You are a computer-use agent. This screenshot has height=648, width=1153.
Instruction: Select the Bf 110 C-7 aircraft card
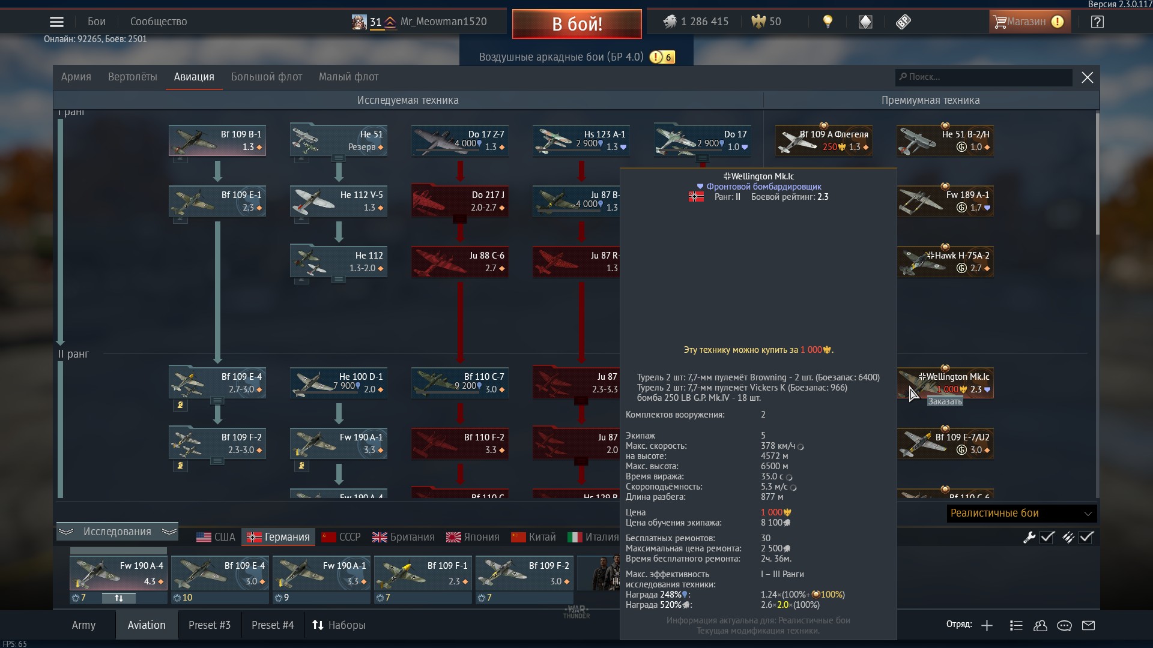(460, 383)
